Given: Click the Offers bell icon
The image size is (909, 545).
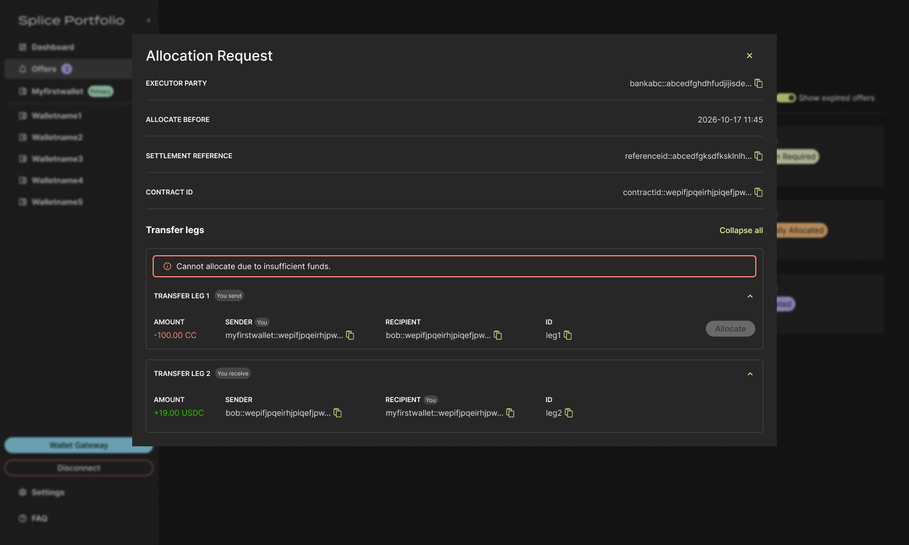Looking at the screenshot, I should pos(23,69).
